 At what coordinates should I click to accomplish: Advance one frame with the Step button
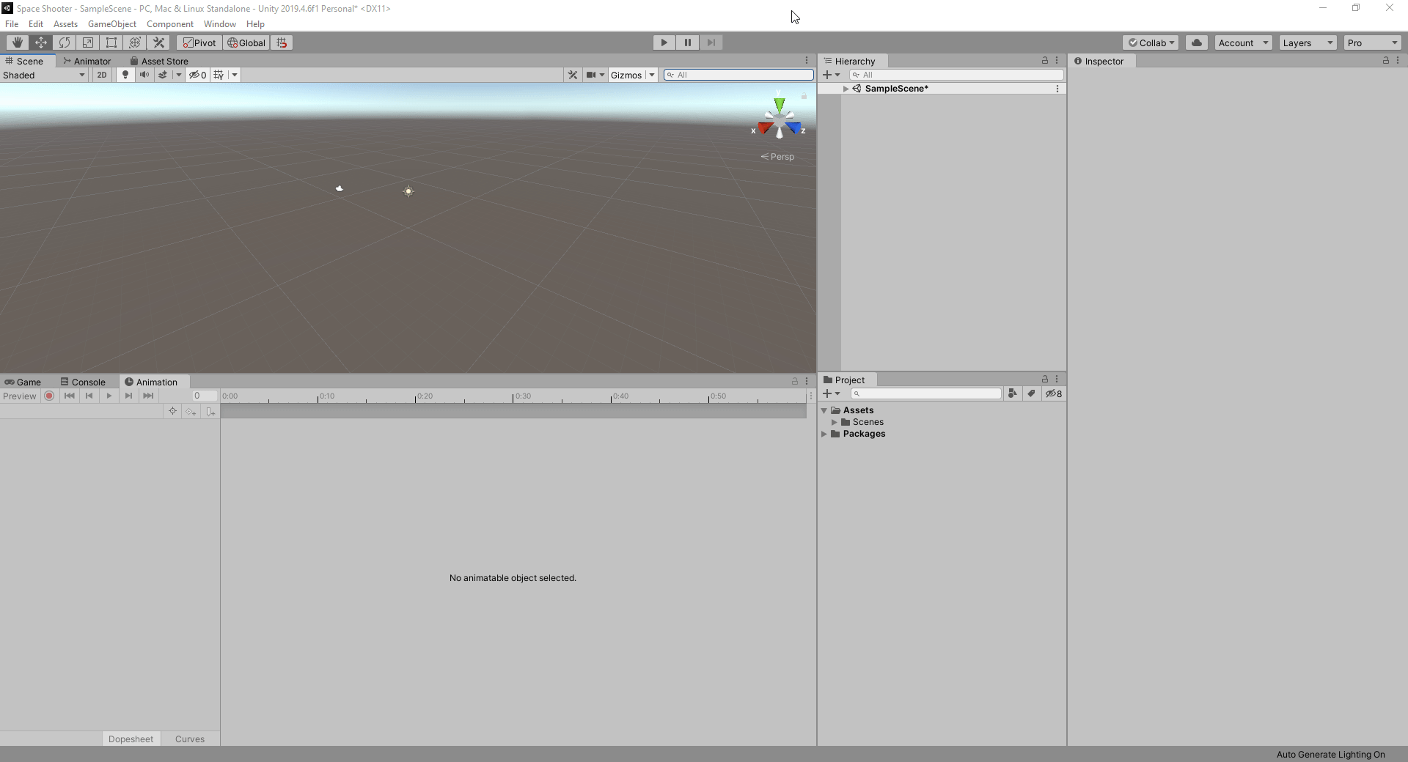[711, 42]
